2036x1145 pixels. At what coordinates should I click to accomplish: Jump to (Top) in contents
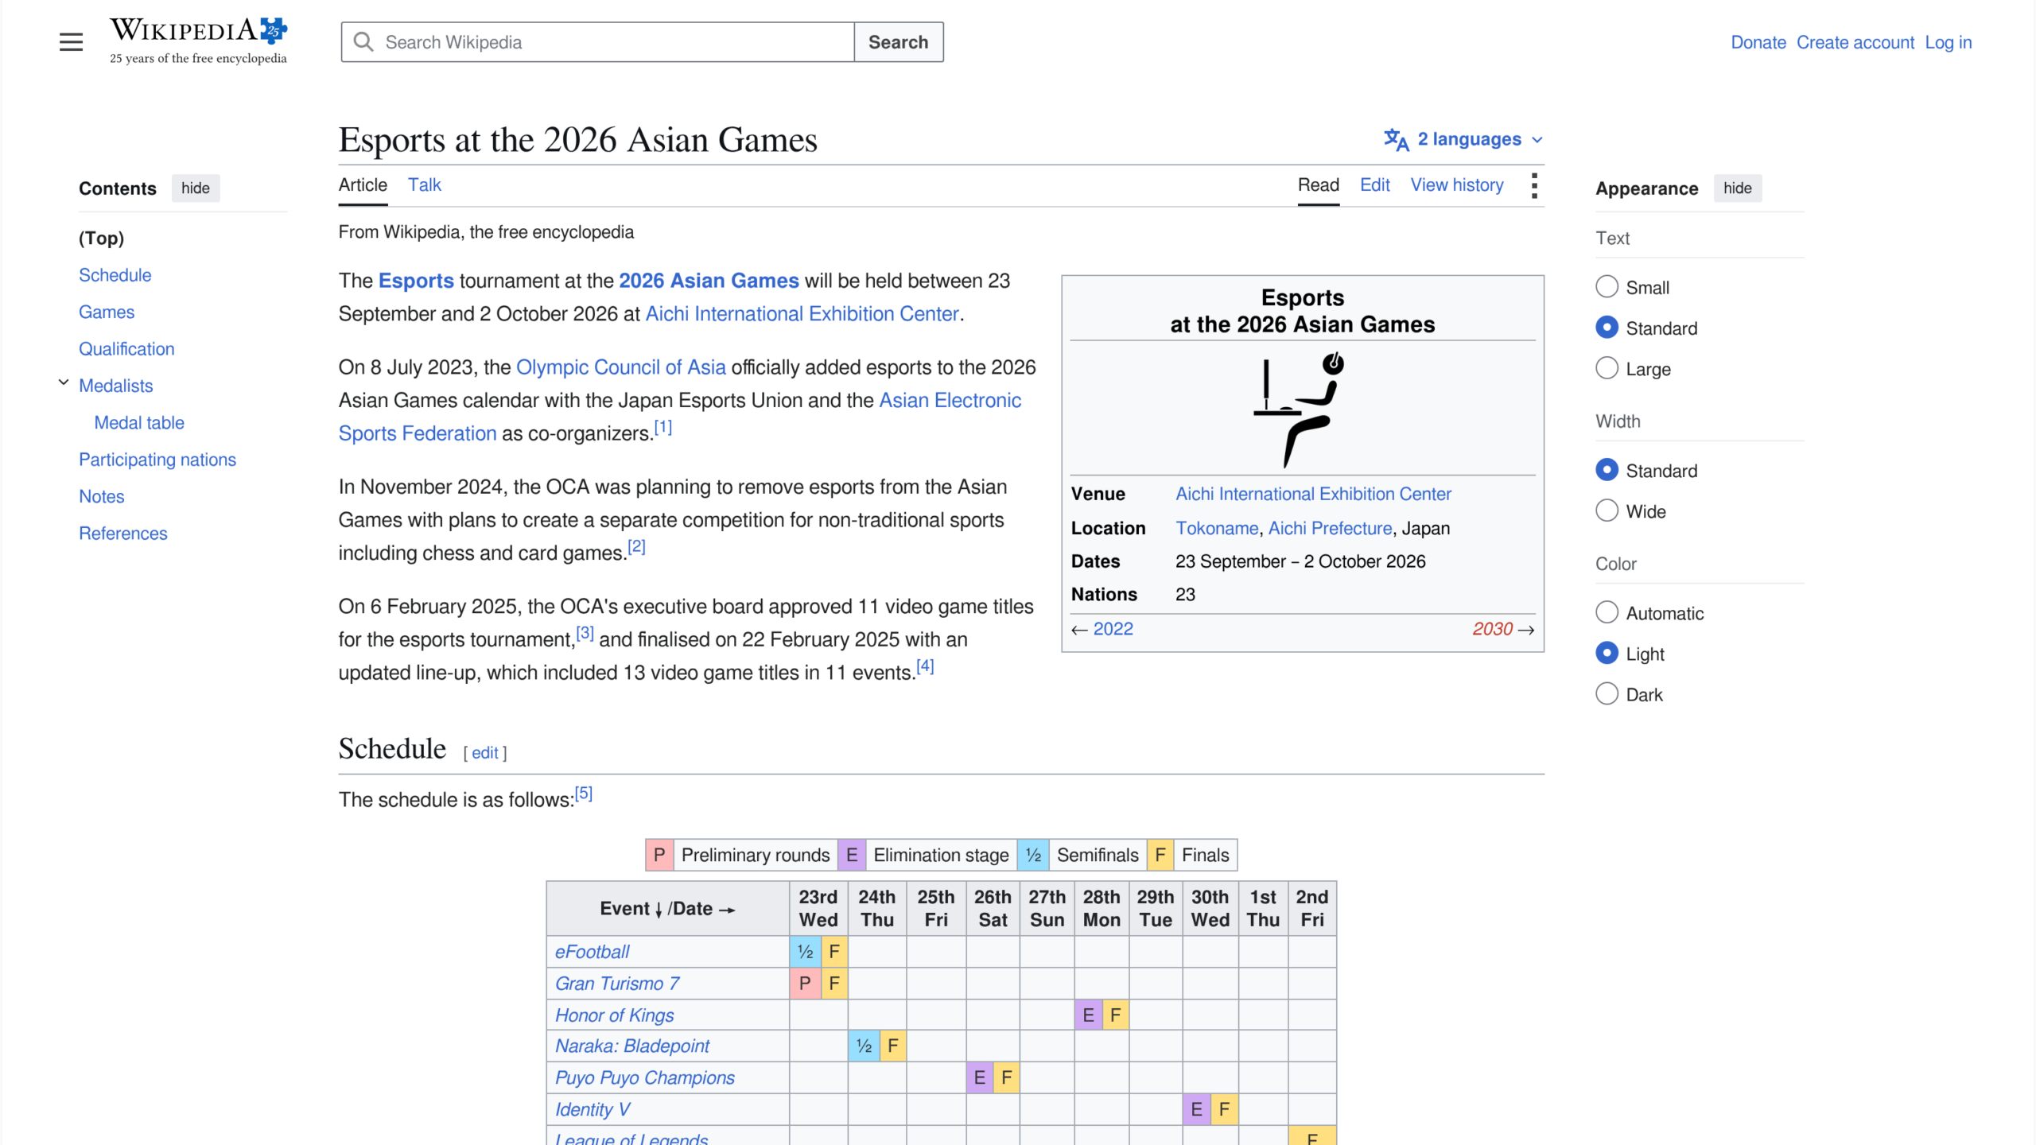[101, 239]
